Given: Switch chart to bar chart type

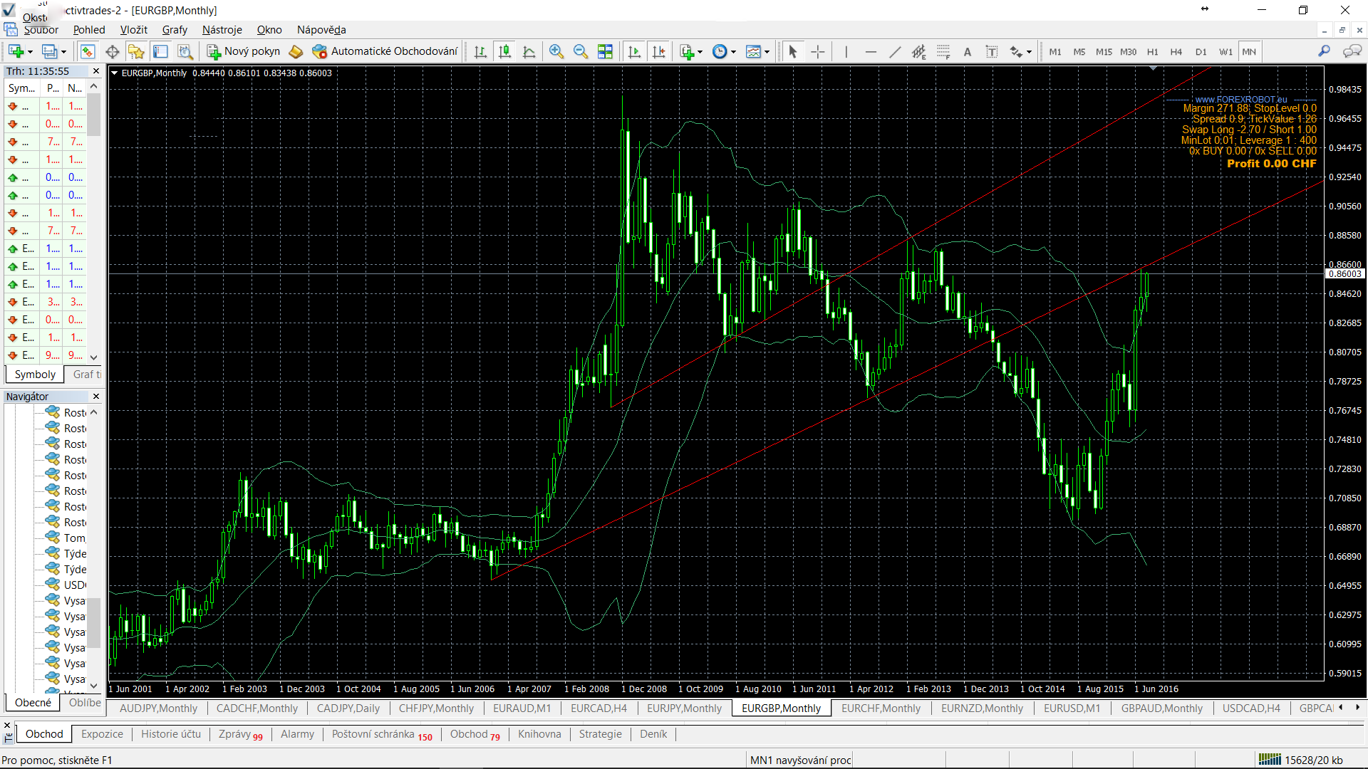Looking at the screenshot, I should [480, 51].
